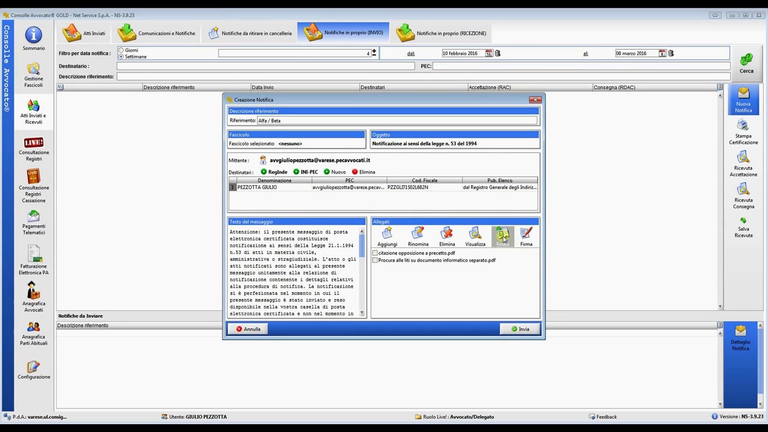
Task: Open Consultazione Registri Cassazione
Action: (34, 185)
